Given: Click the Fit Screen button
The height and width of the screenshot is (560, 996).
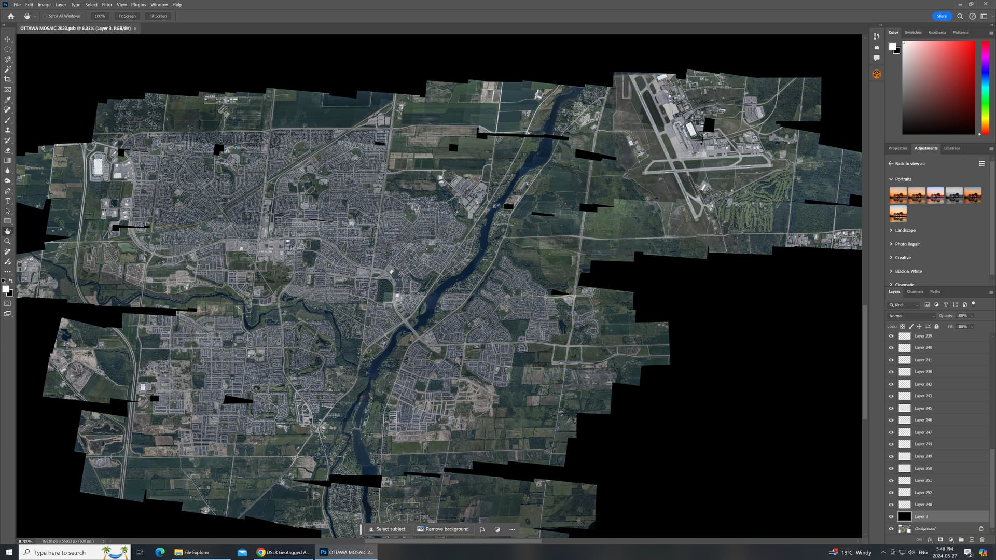Looking at the screenshot, I should [127, 16].
